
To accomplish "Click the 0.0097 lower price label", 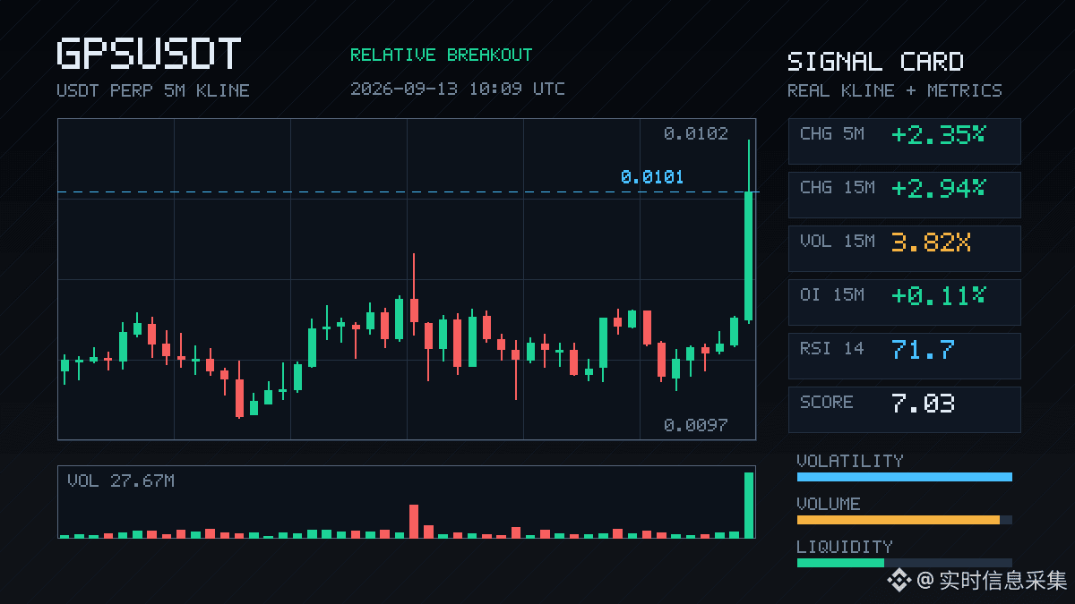I will 696,425.
